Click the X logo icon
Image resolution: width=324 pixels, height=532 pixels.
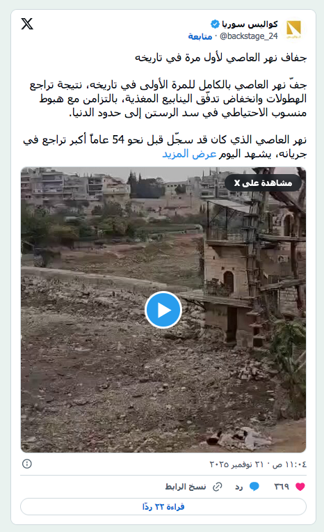coord(27,24)
